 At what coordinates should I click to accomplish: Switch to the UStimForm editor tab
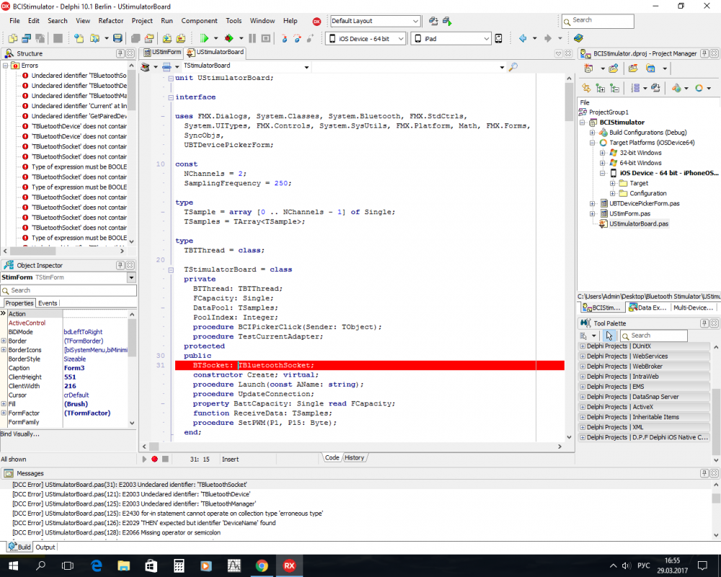[163, 53]
